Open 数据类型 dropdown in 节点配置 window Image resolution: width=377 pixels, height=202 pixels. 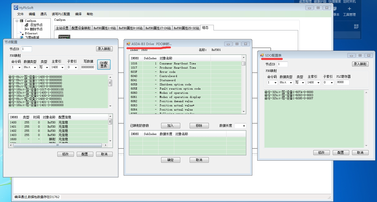click(x=34, y=68)
